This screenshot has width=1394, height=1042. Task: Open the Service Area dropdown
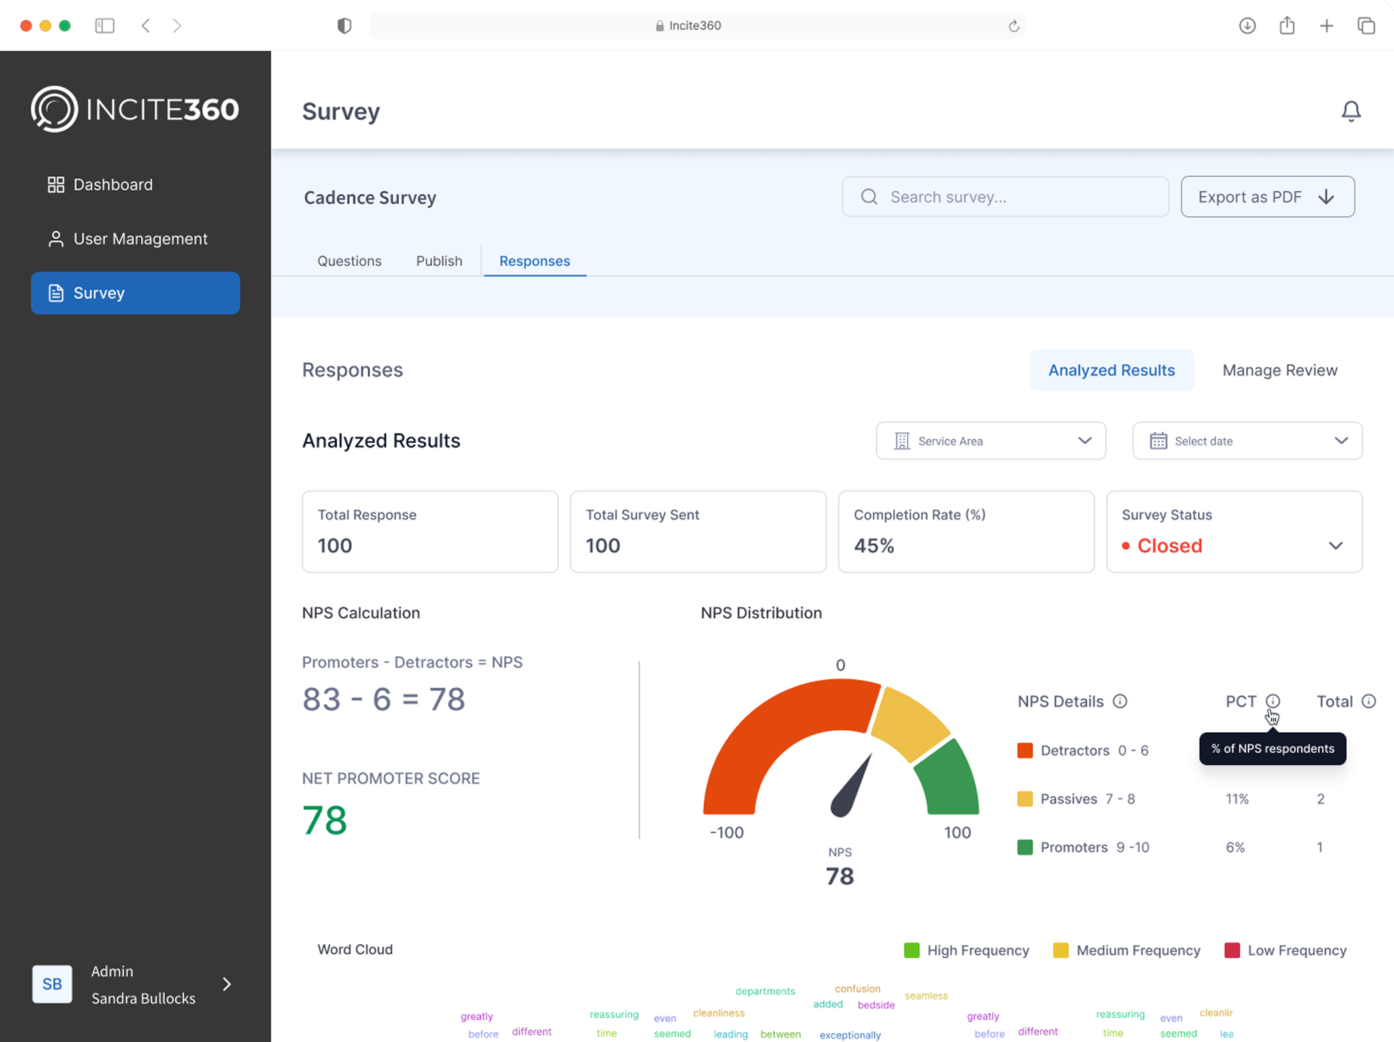(x=991, y=440)
